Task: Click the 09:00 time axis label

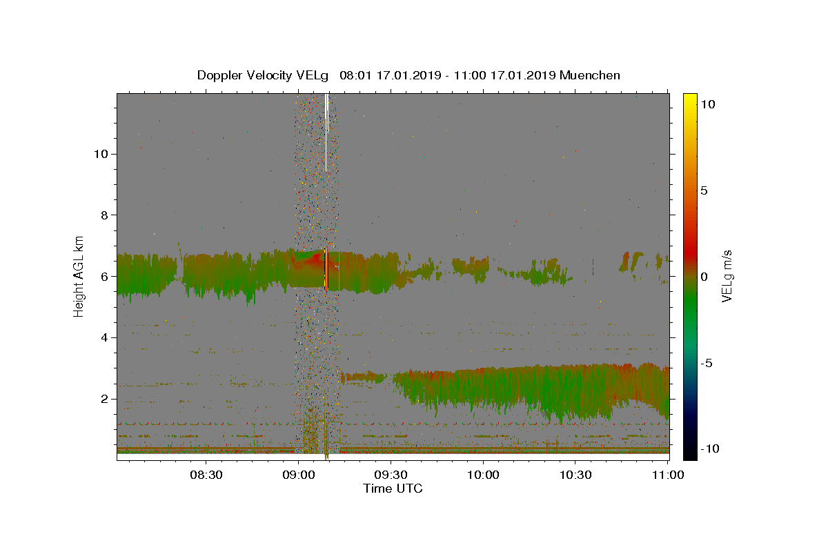Action: pos(299,475)
